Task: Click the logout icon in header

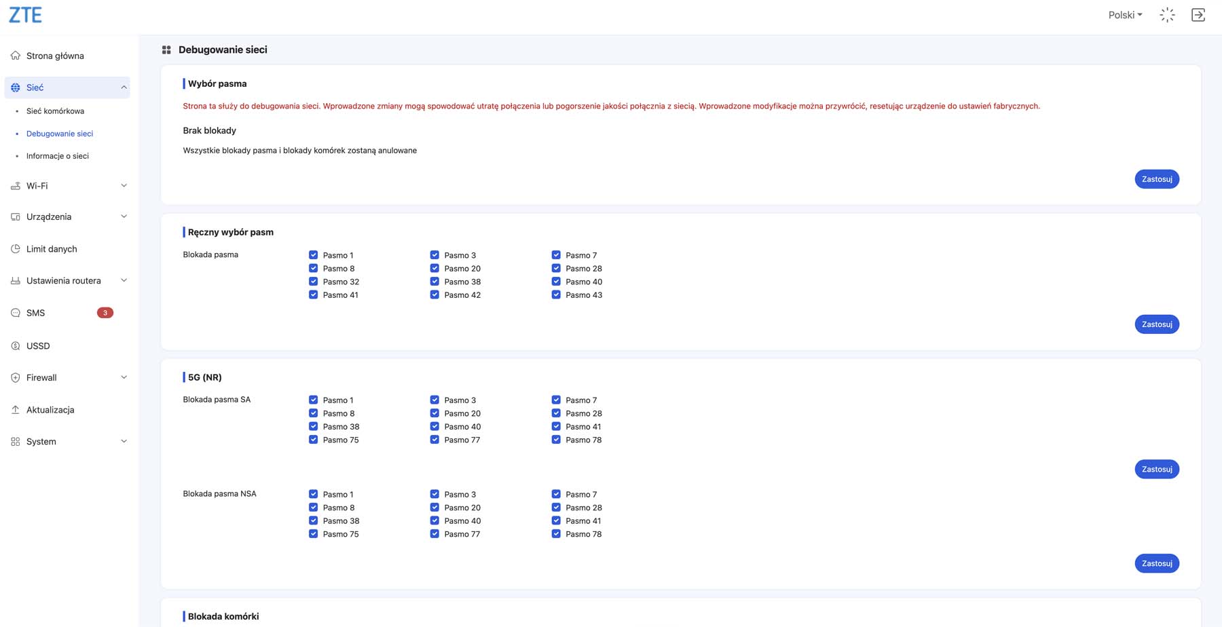Action: 1198,15
